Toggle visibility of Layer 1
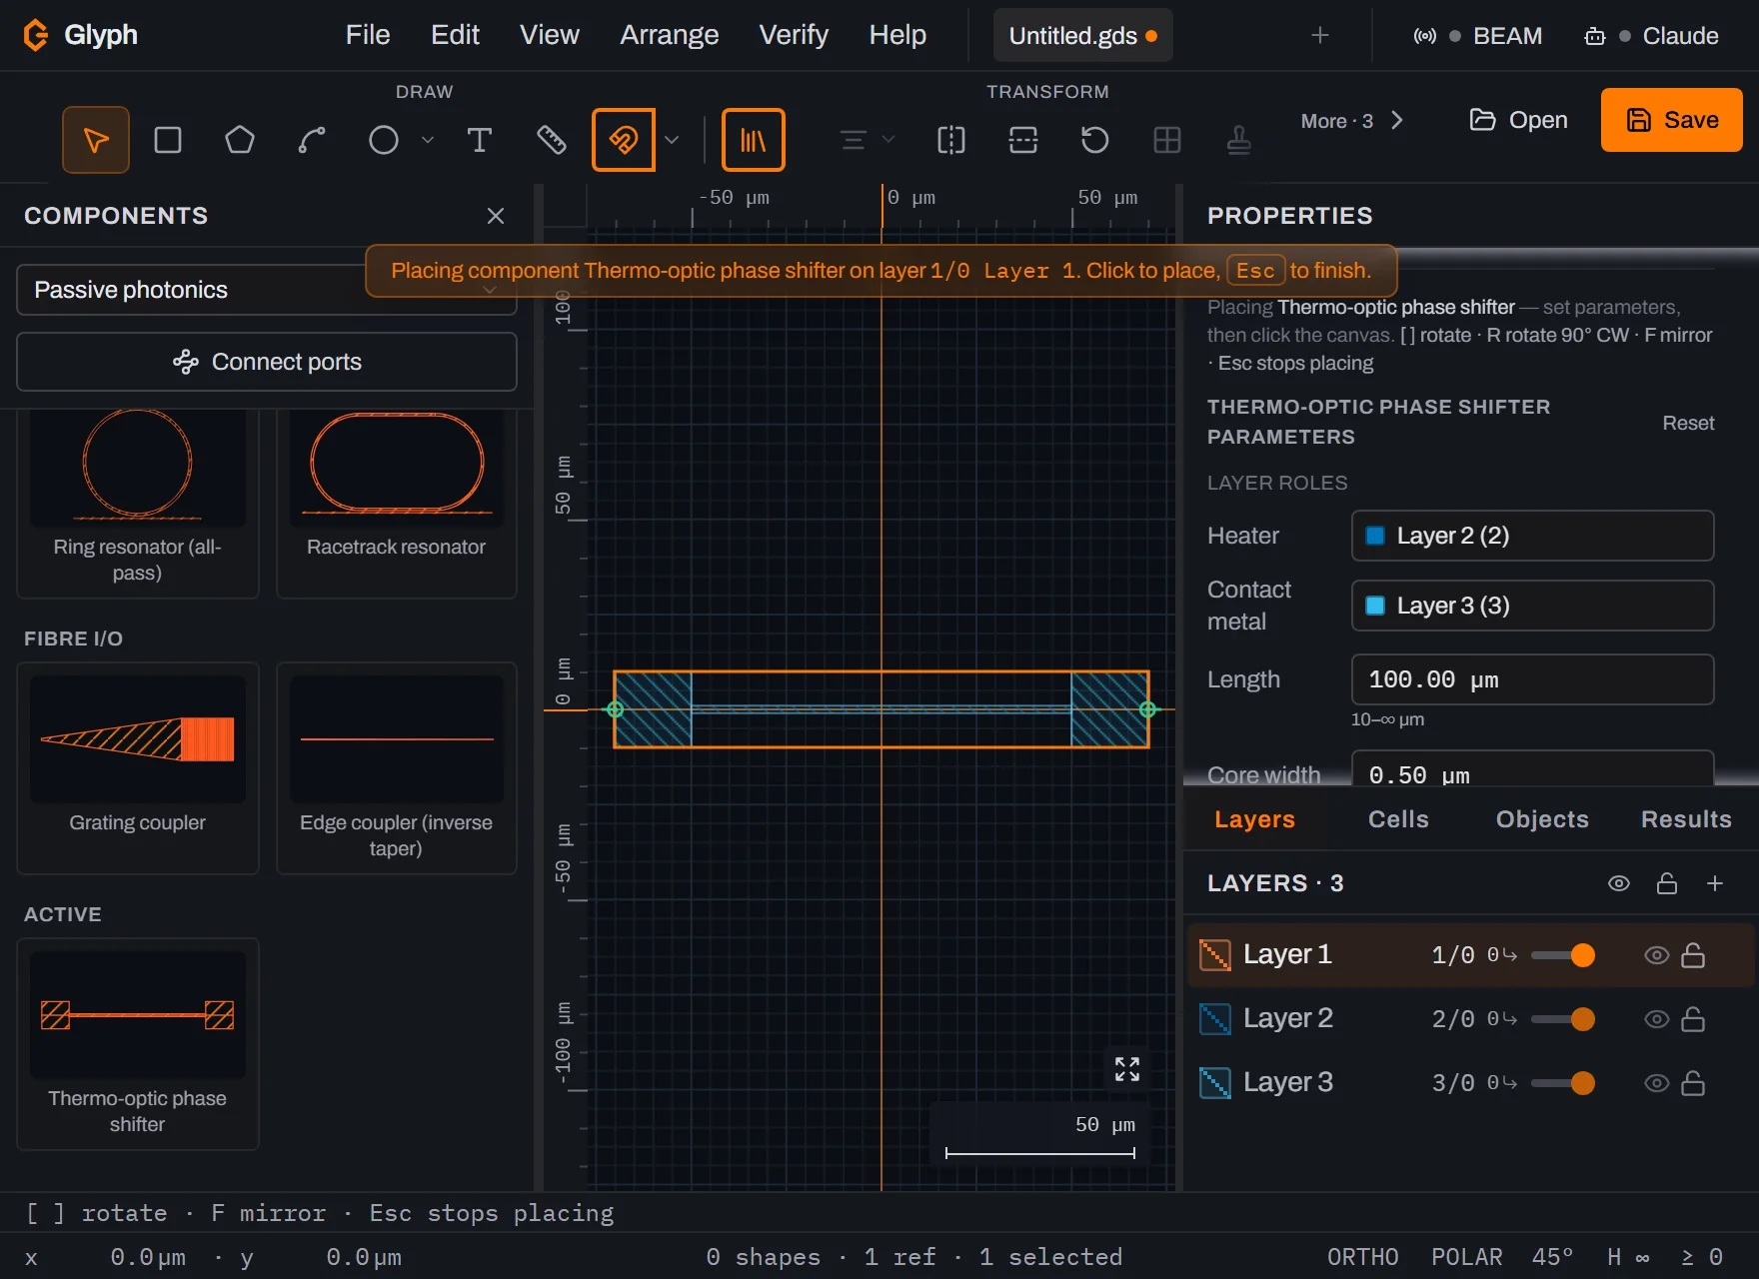This screenshot has width=1759, height=1279. [1657, 955]
